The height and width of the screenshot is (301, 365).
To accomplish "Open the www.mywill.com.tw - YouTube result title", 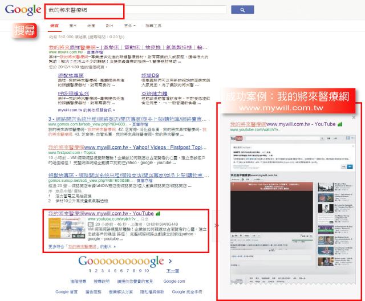I will (101, 213).
